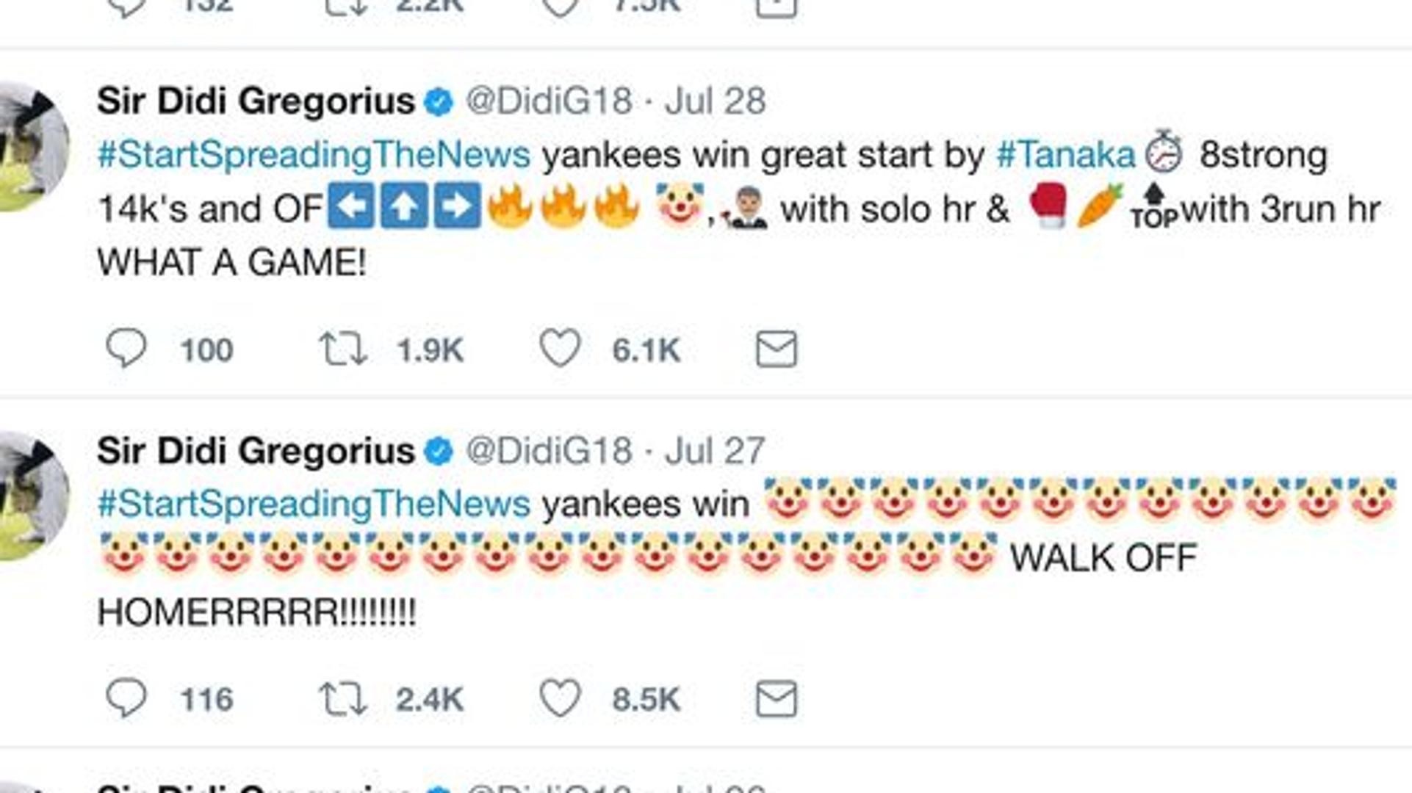Click the 1.9K retweet count
The image size is (1412, 793).
coord(429,350)
